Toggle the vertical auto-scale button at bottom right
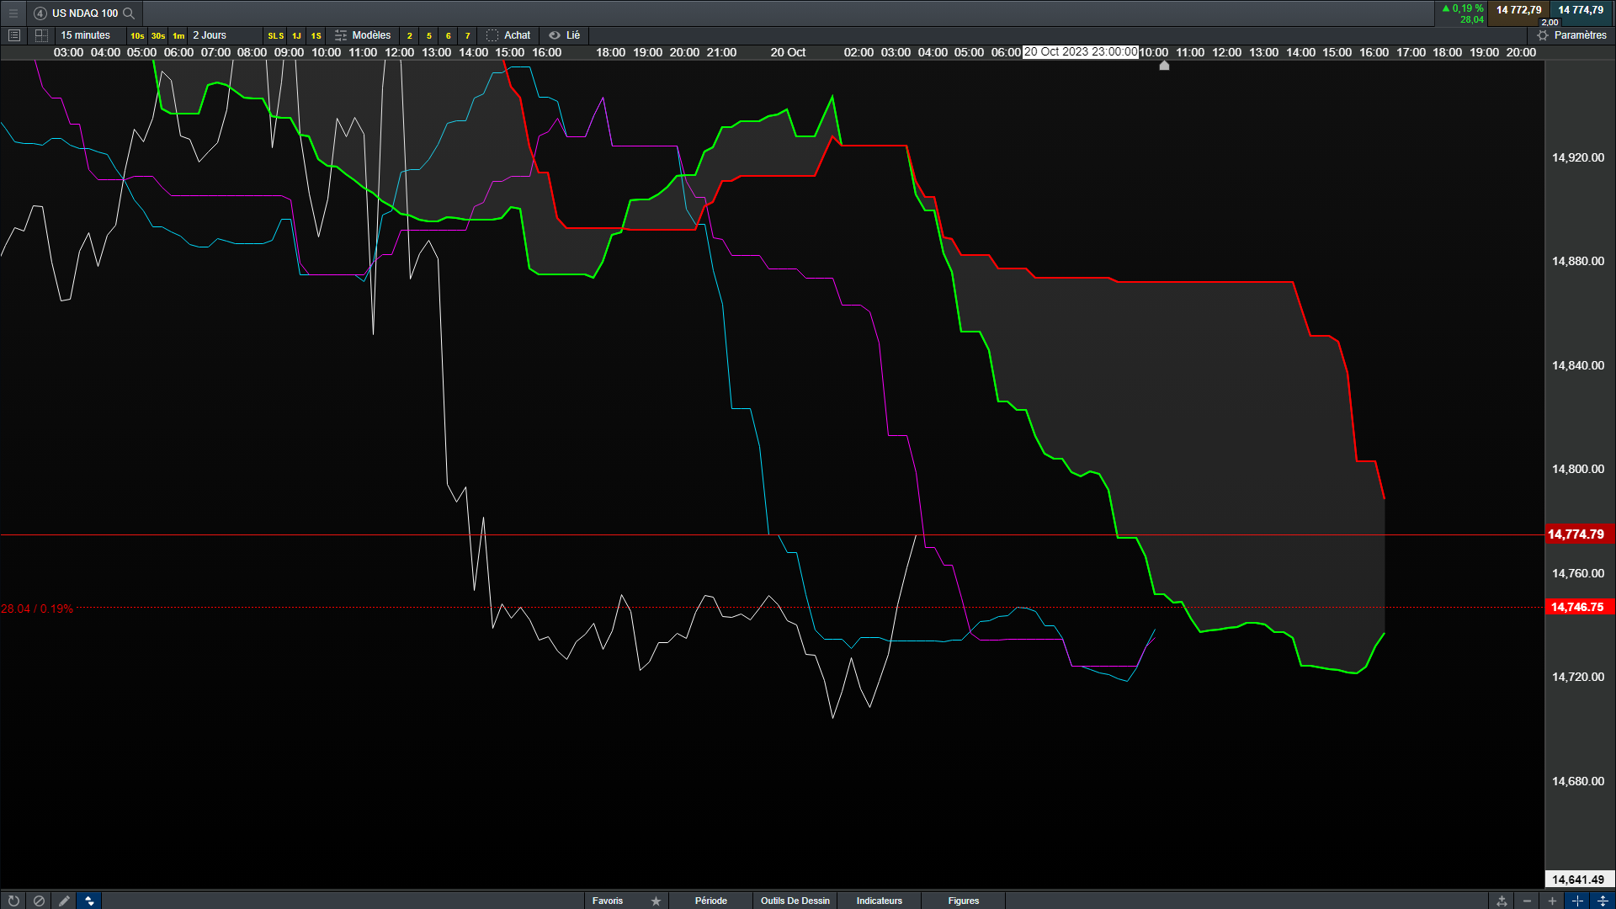Image resolution: width=1616 pixels, height=909 pixels. tap(1603, 901)
